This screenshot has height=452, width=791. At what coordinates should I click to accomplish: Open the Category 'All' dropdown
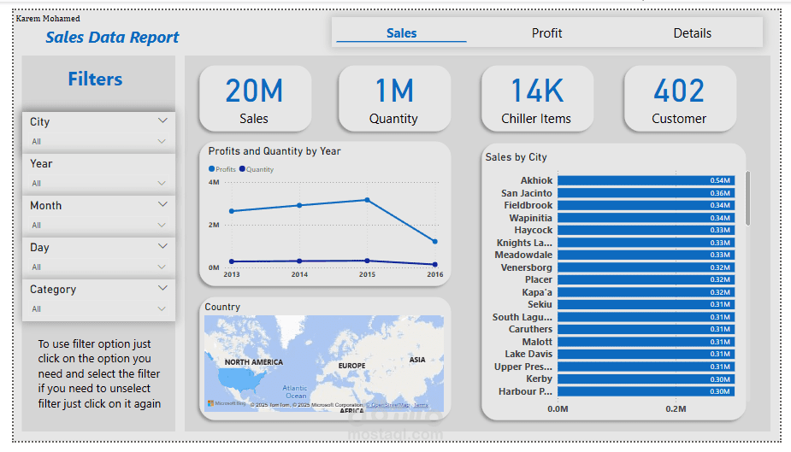click(99, 309)
